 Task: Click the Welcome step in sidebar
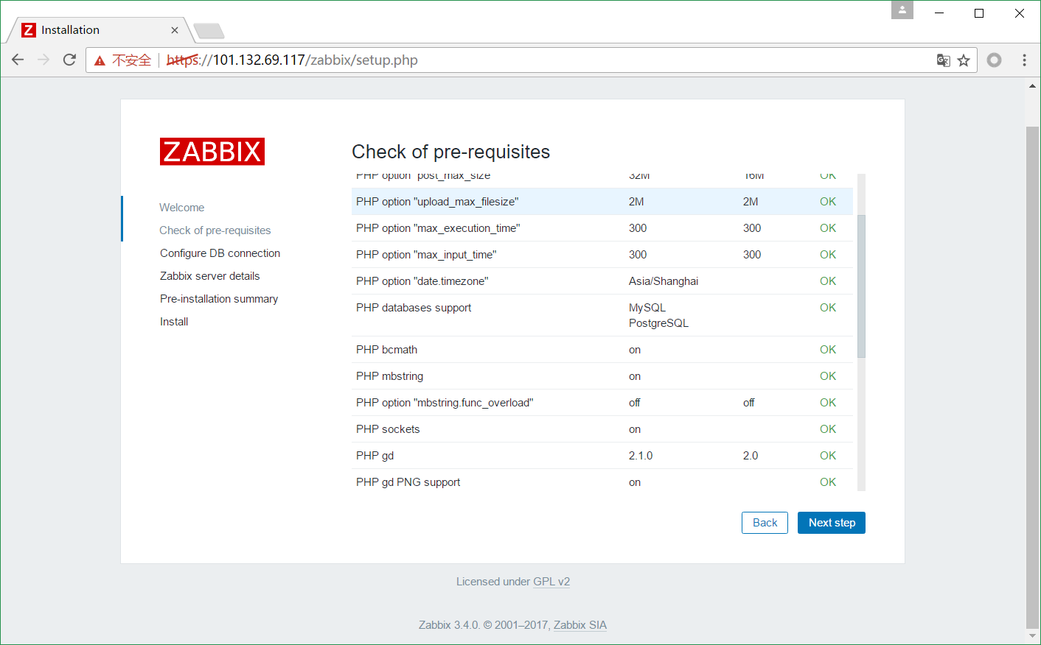pyautogui.click(x=182, y=208)
